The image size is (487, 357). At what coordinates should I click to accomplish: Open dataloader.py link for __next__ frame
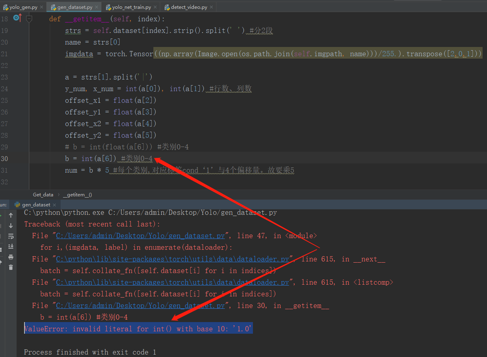[x=172, y=259]
